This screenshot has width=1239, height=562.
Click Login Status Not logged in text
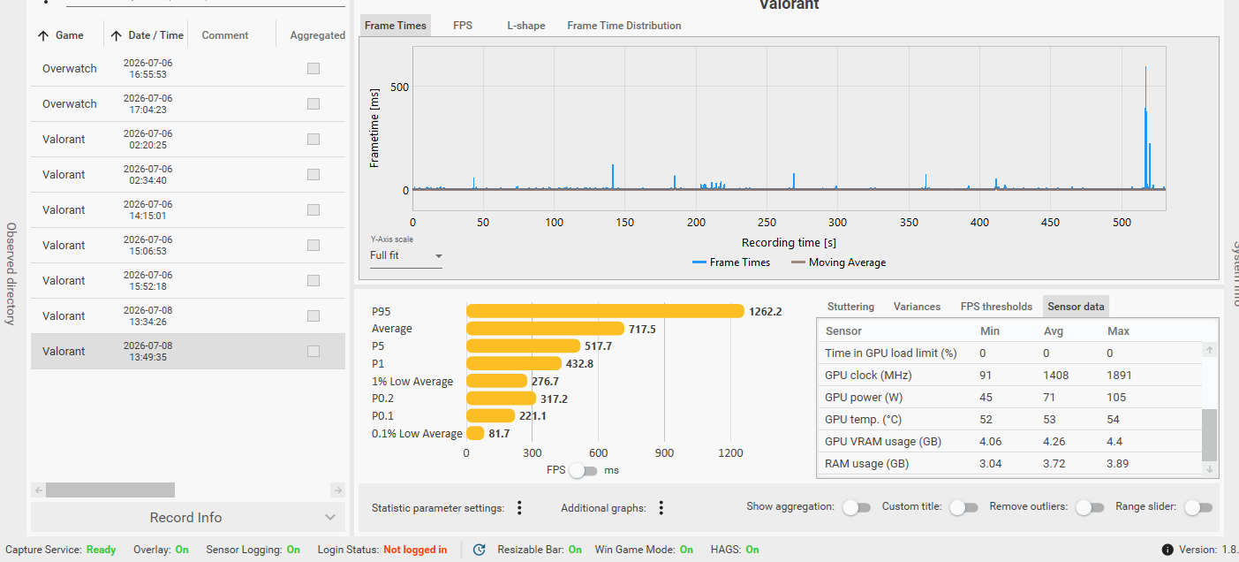click(415, 550)
